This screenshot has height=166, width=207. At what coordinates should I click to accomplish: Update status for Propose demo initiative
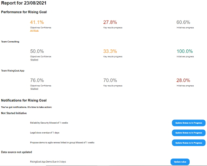coord(189,143)
